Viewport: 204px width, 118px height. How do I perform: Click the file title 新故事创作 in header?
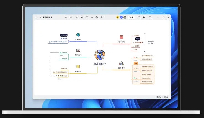48,17
